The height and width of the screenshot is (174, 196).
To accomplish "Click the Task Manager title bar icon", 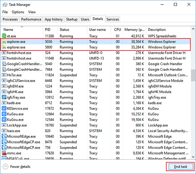I will tap(5, 5).
